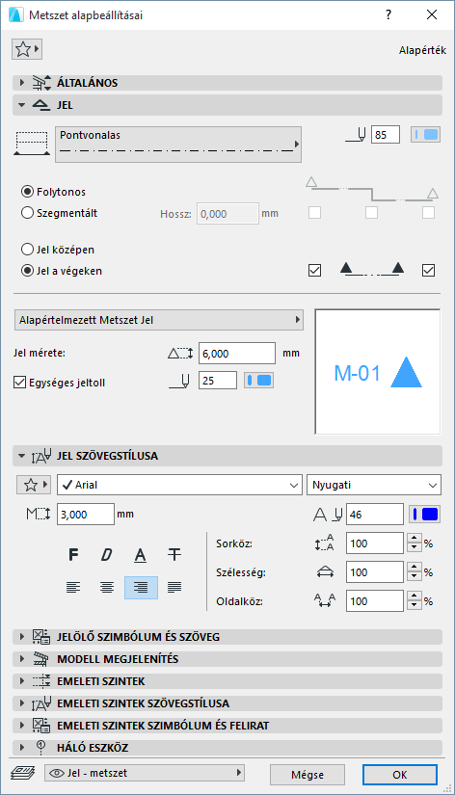Click the font size field 3,000

point(85,515)
